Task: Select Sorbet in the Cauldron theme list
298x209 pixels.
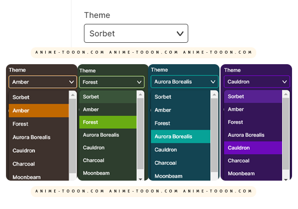Action: point(253,97)
